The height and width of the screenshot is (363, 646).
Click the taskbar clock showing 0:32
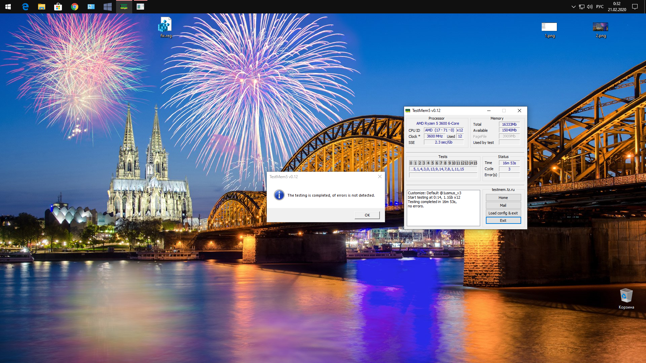(617, 7)
